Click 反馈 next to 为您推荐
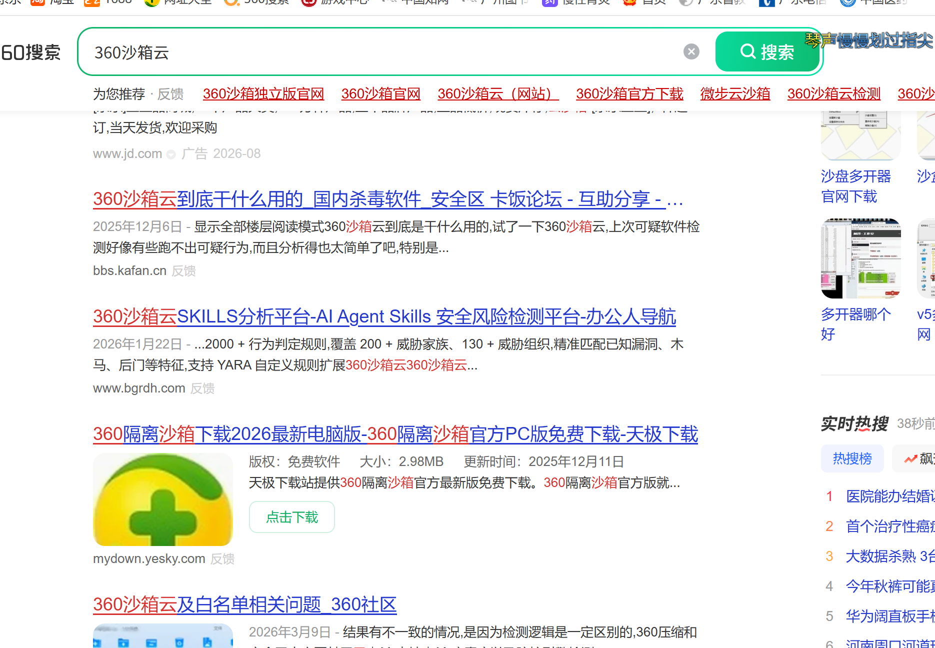This screenshot has height=648, width=935. click(x=170, y=93)
